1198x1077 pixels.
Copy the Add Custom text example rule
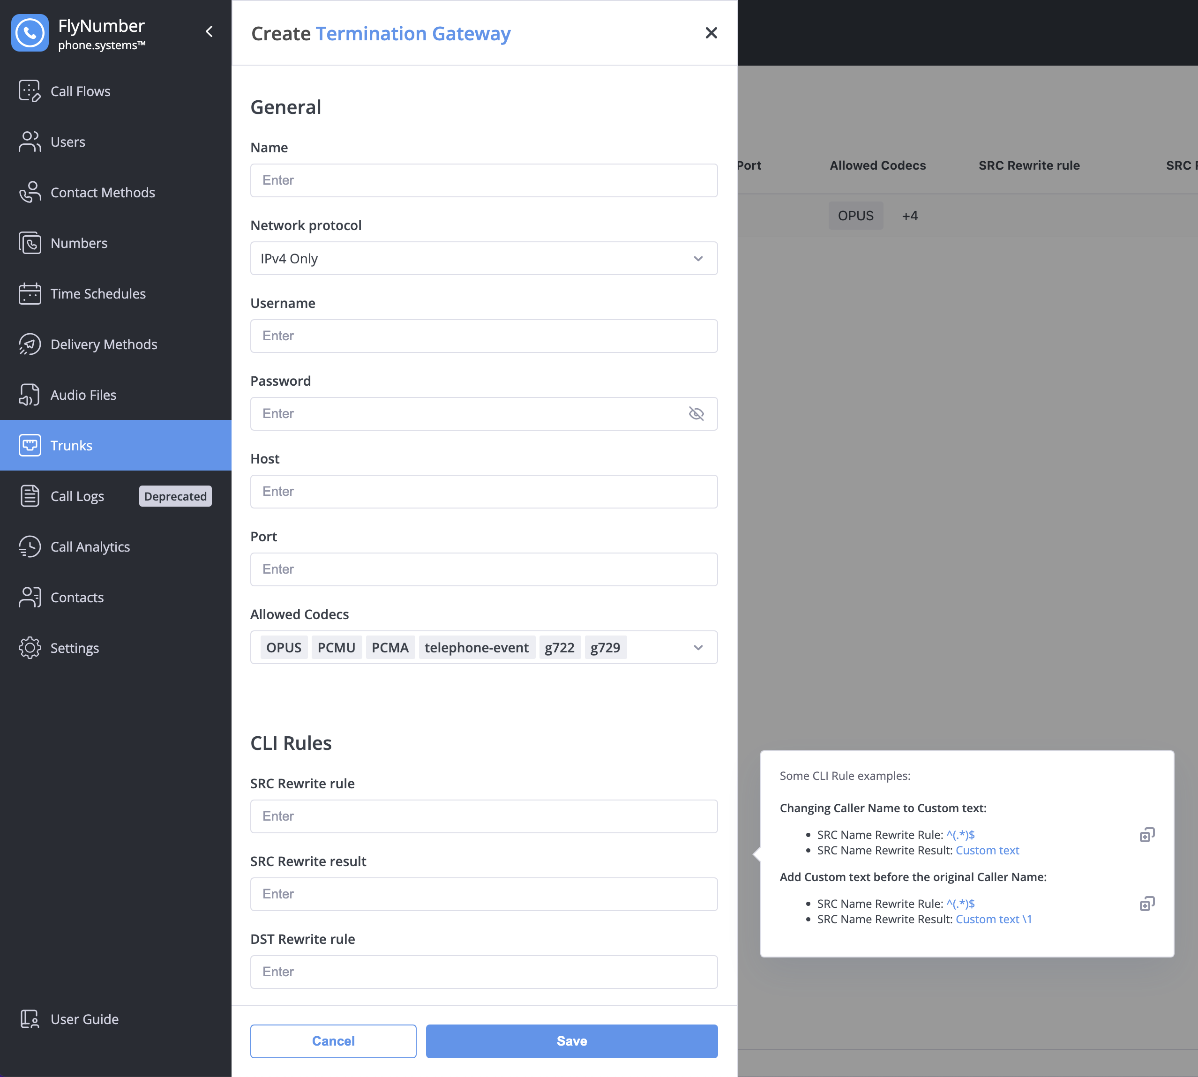tap(1147, 904)
